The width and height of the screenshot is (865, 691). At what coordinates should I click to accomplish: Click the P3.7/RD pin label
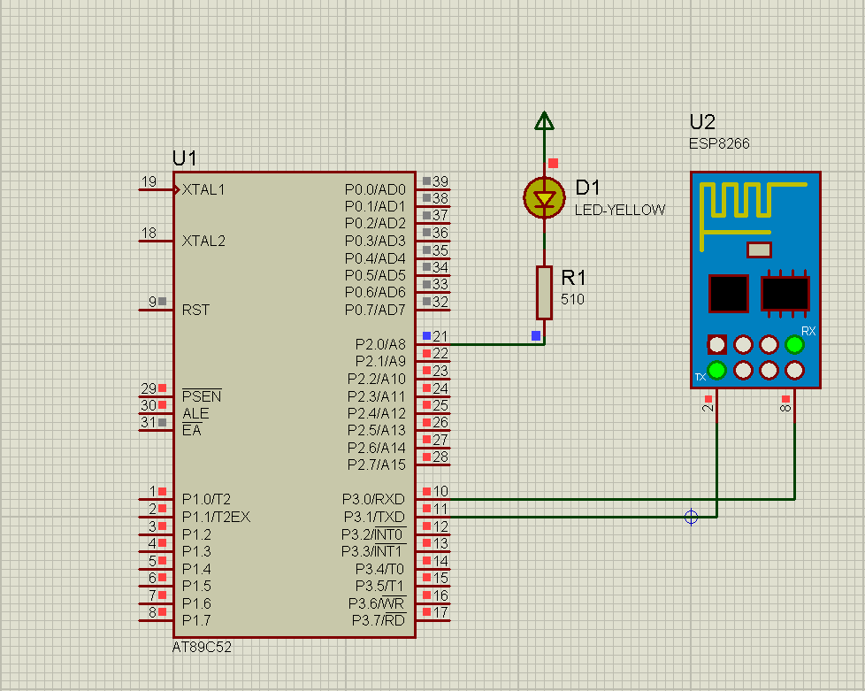[379, 620]
